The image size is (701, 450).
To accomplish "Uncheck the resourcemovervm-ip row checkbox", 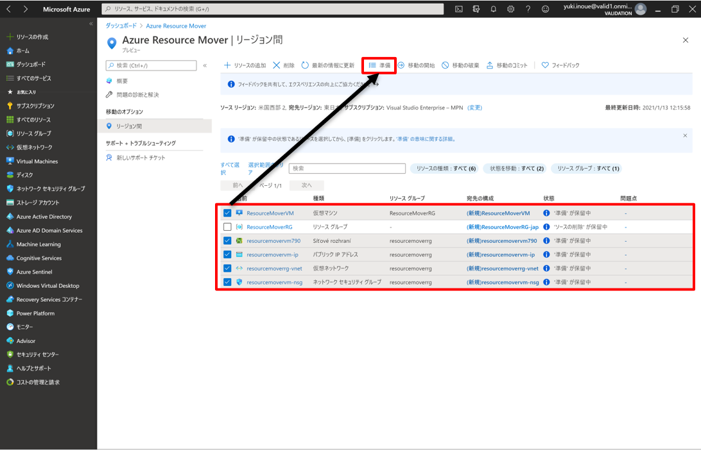I will click(x=227, y=254).
